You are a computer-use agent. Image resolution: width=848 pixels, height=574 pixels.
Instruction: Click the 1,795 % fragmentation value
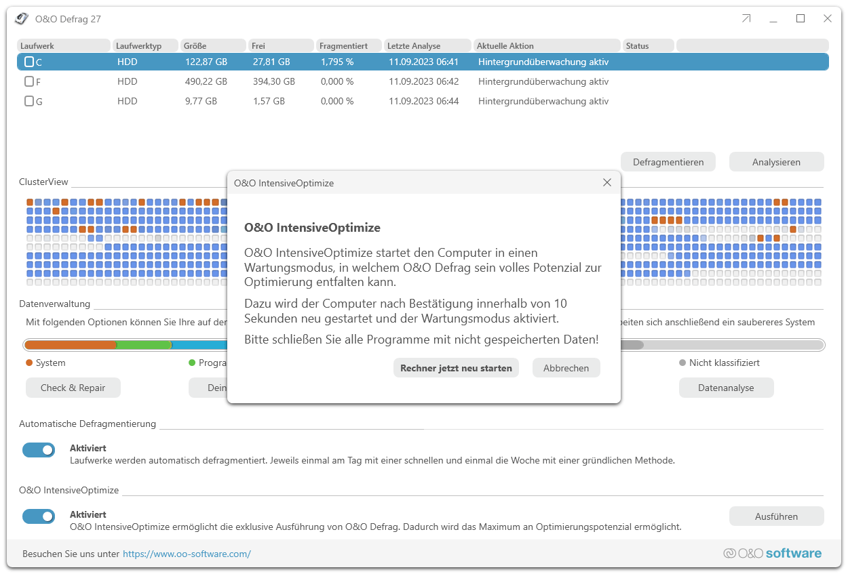[337, 62]
